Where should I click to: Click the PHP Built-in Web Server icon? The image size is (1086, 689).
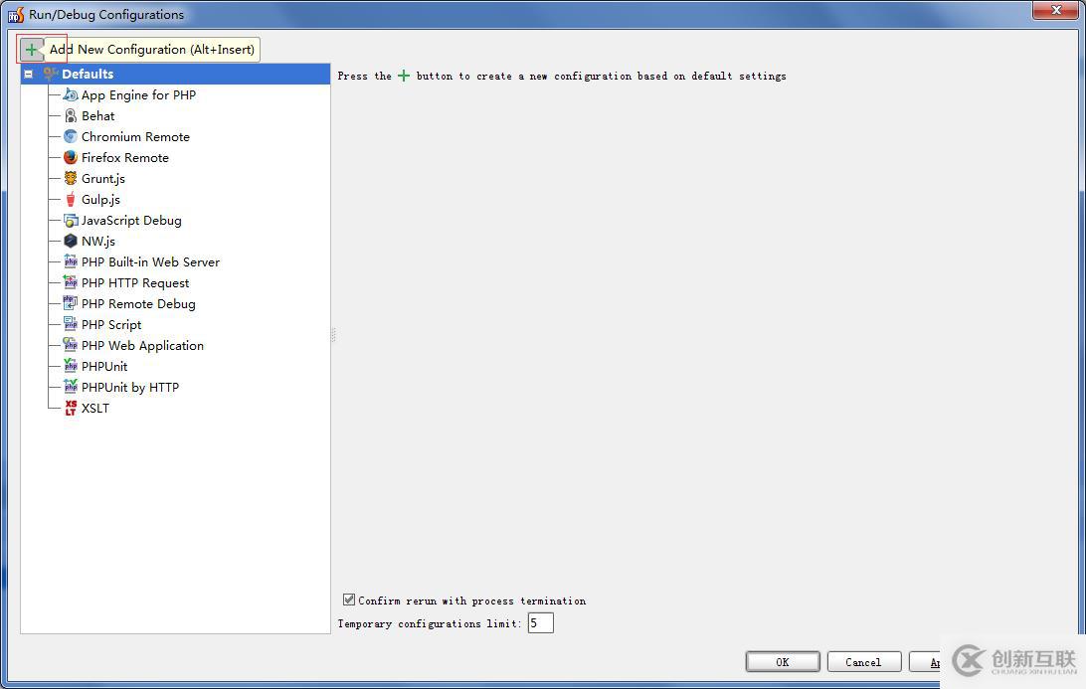click(x=70, y=261)
